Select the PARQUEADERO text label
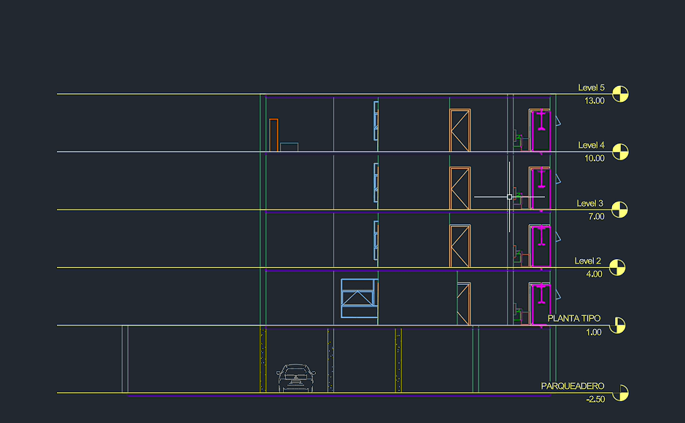The image size is (685, 423). pos(573,386)
